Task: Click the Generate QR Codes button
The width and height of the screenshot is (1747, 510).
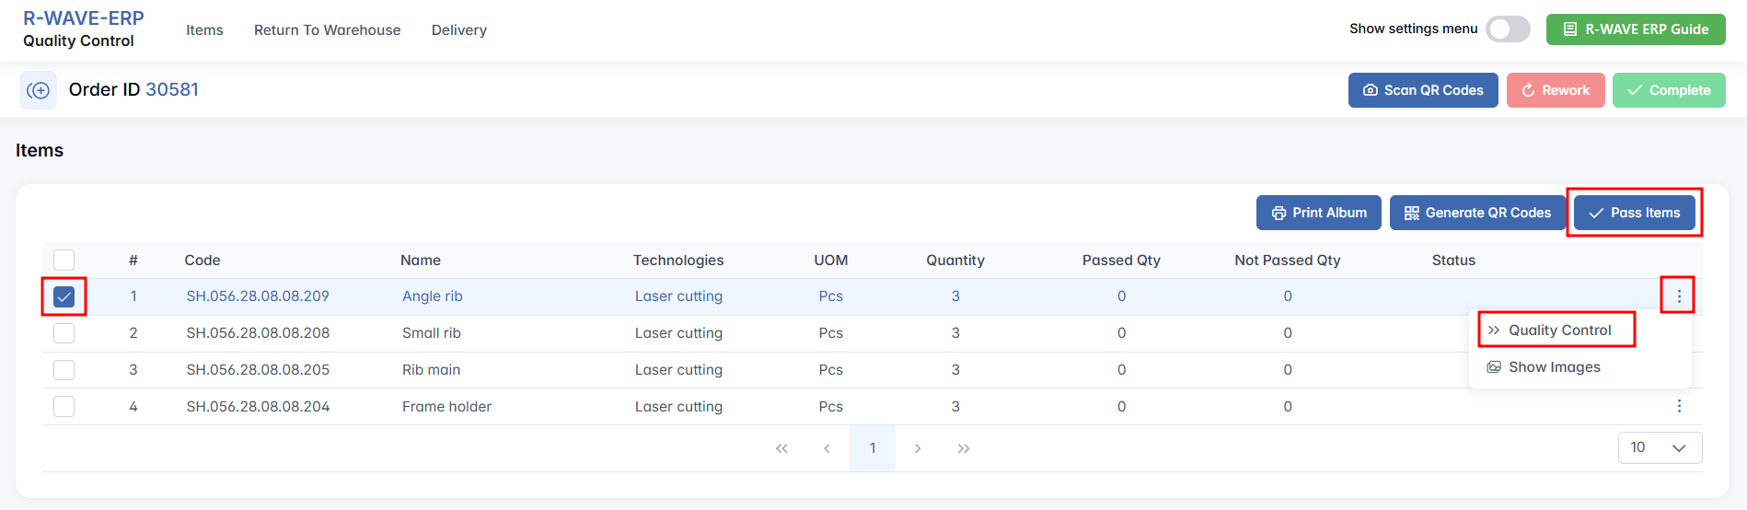Action: pos(1476,213)
